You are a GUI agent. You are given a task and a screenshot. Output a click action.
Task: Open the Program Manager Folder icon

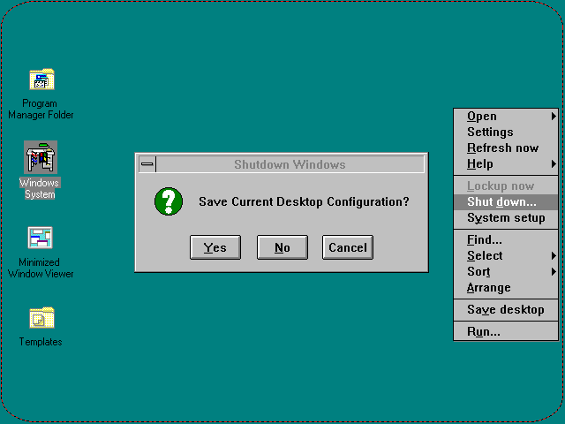pos(41,79)
